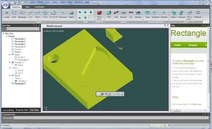212x129 pixels.
Task: Select the Circle sketch tool
Action: [x=45, y=15]
